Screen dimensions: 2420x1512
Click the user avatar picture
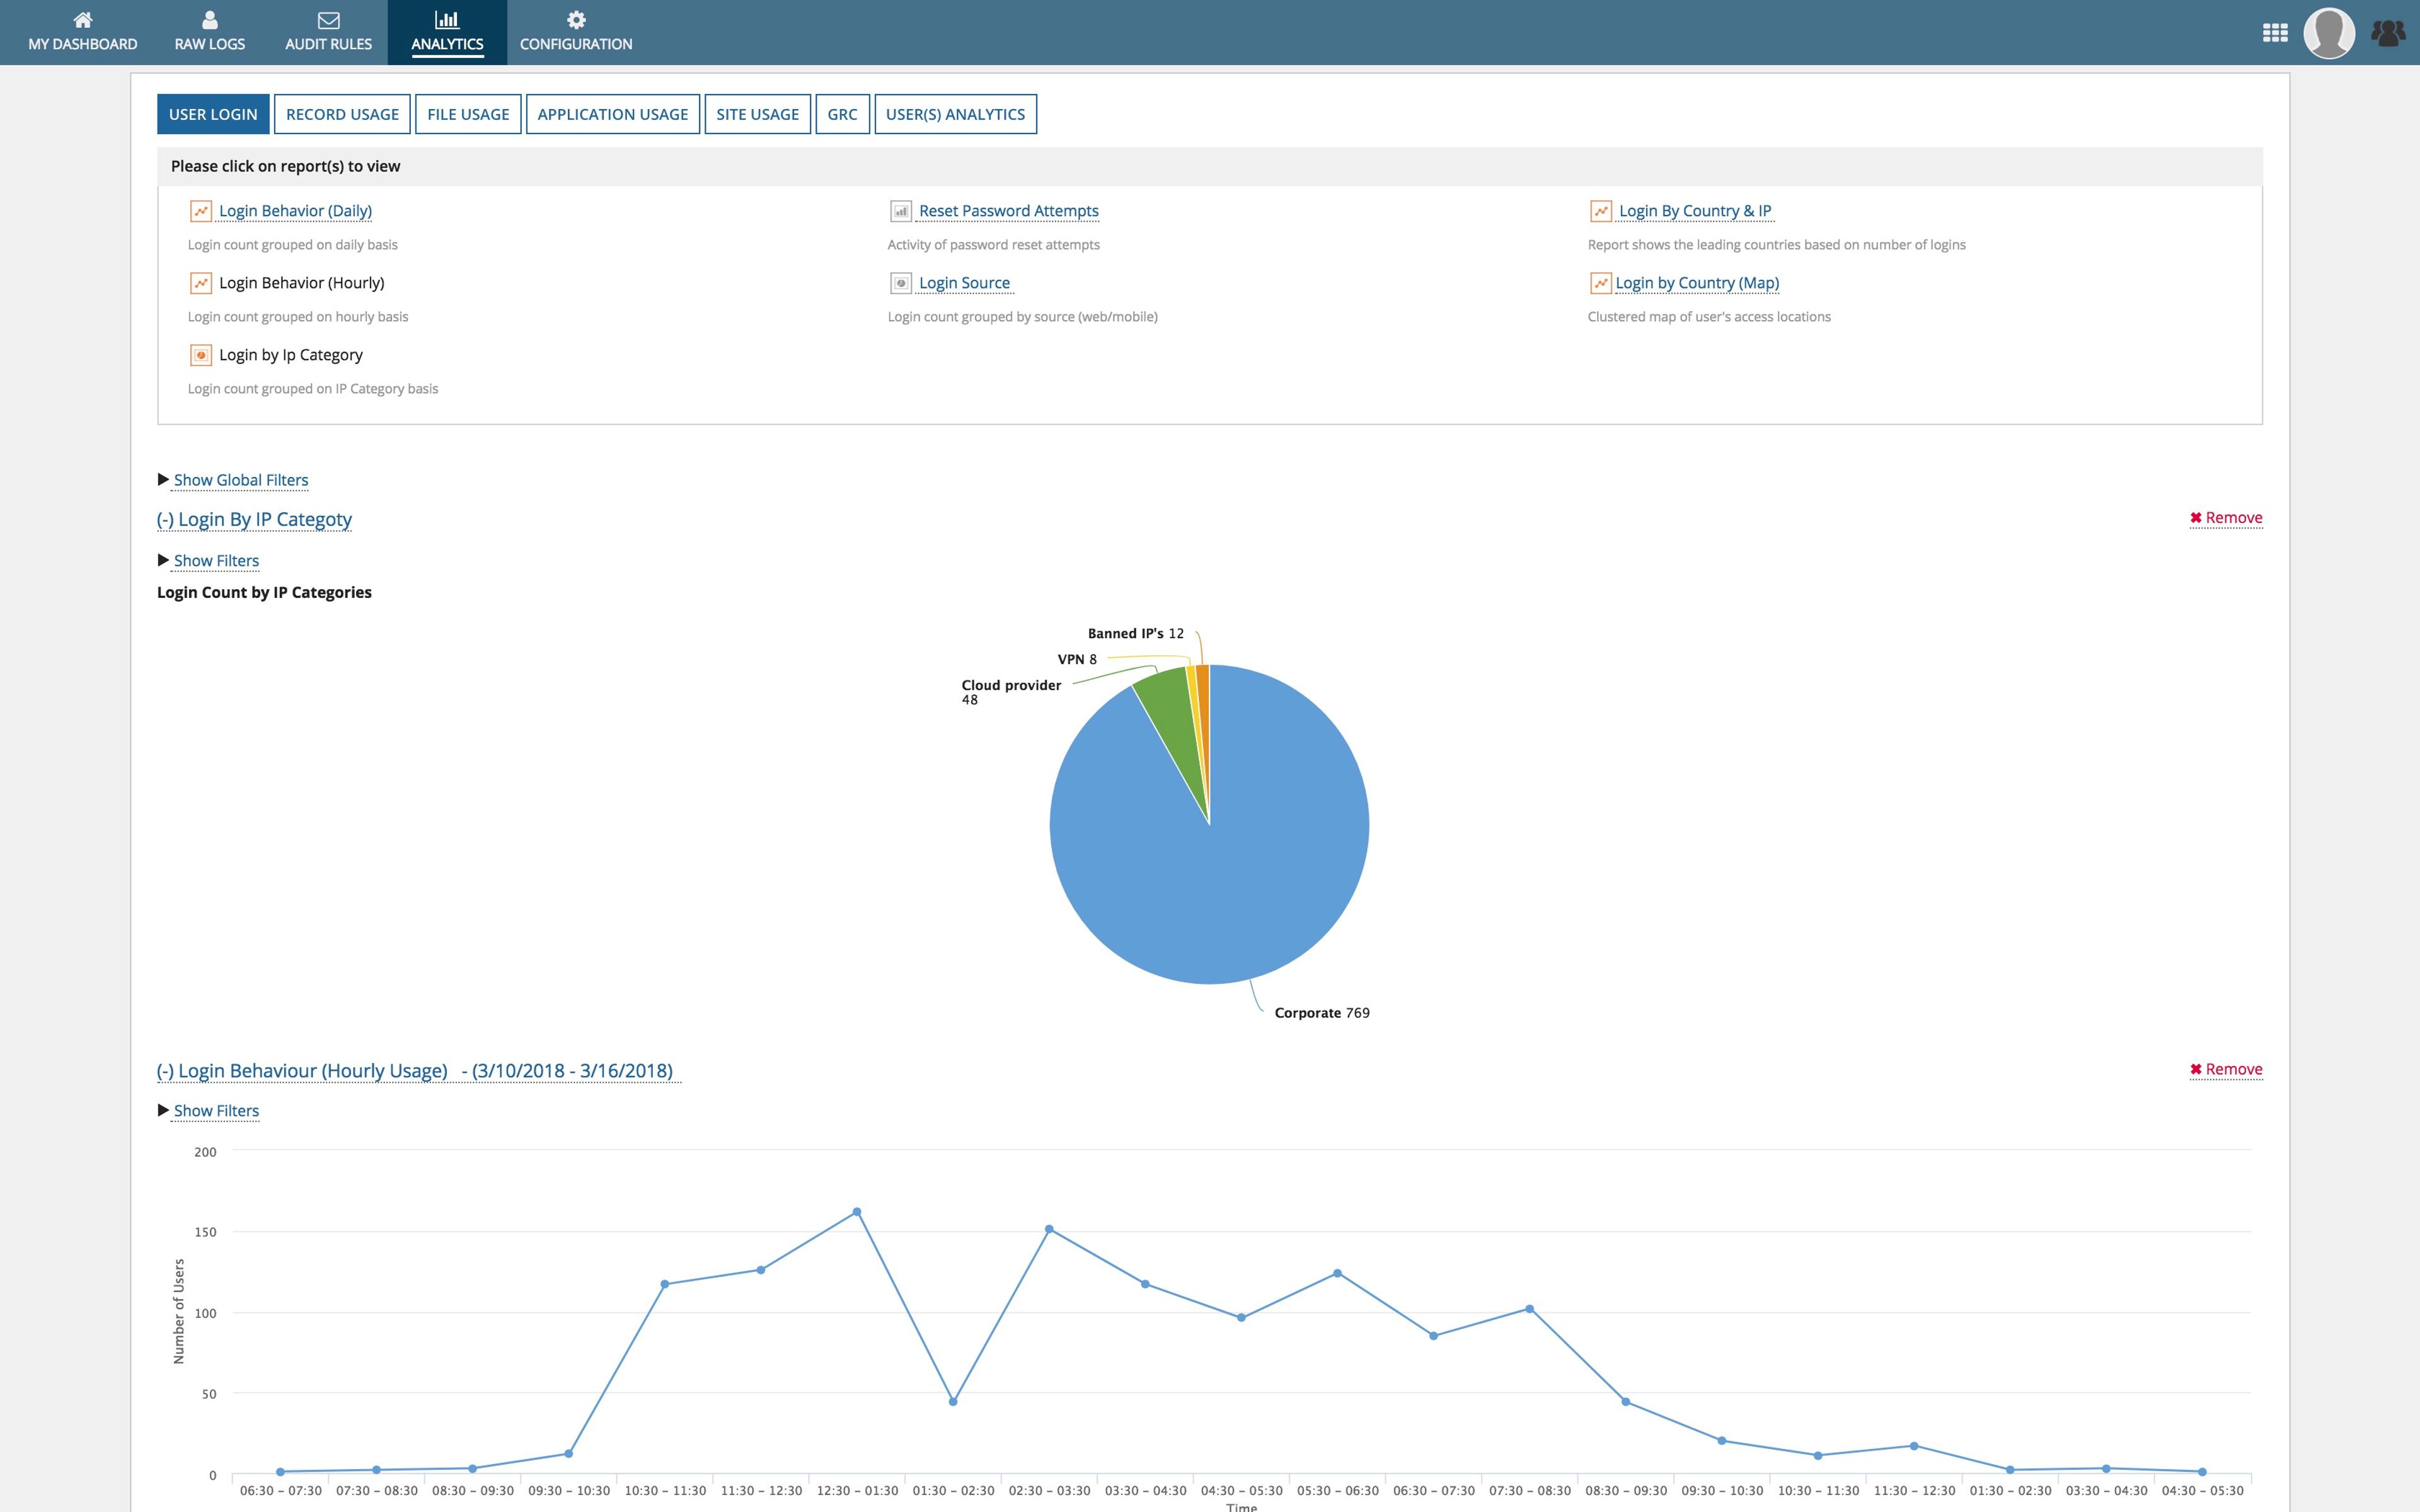click(x=2329, y=33)
